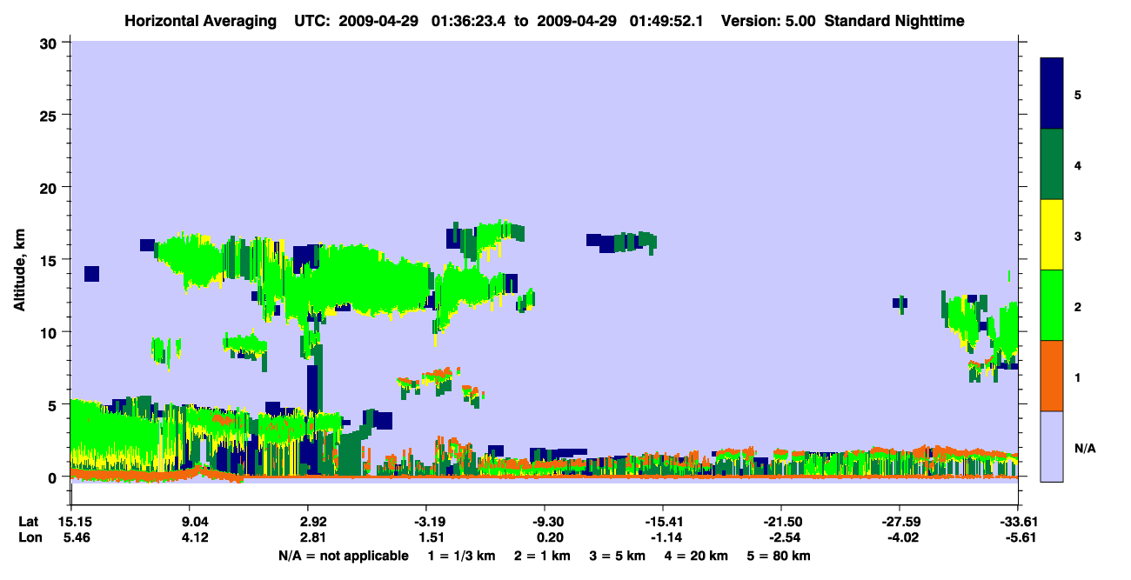Screen dimensions: 1131x580
Task: Click the yellow color bar segment labeled 3
Action: (x=1052, y=235)
